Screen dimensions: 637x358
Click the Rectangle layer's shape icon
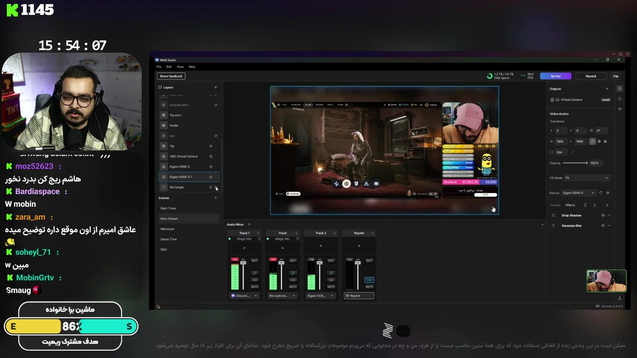point(164,187)
